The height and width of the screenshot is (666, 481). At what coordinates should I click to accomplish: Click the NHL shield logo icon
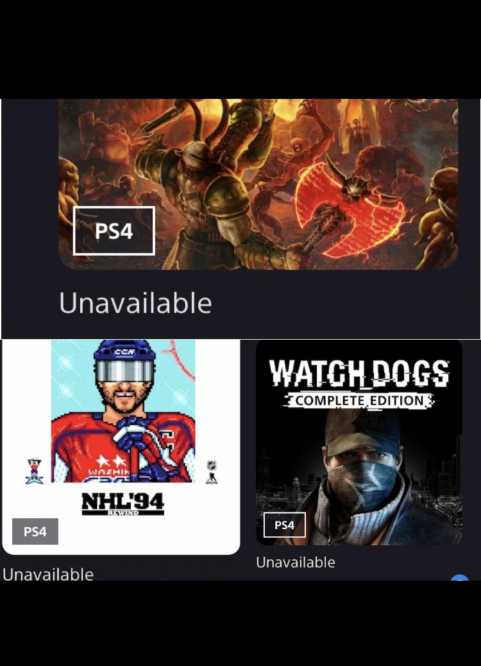click(x=211, y=466)
